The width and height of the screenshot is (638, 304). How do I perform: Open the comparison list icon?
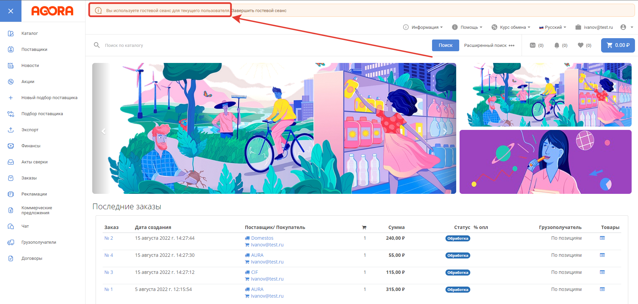click(533, 45)
